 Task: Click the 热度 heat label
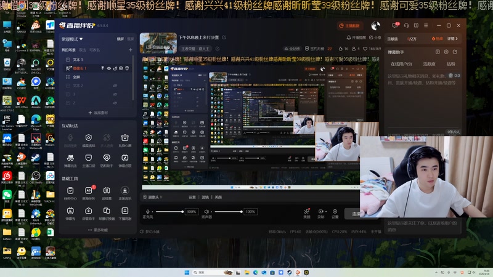coord(437,39)
